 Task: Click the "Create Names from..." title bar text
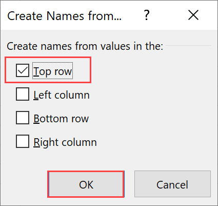pos(65,16)
